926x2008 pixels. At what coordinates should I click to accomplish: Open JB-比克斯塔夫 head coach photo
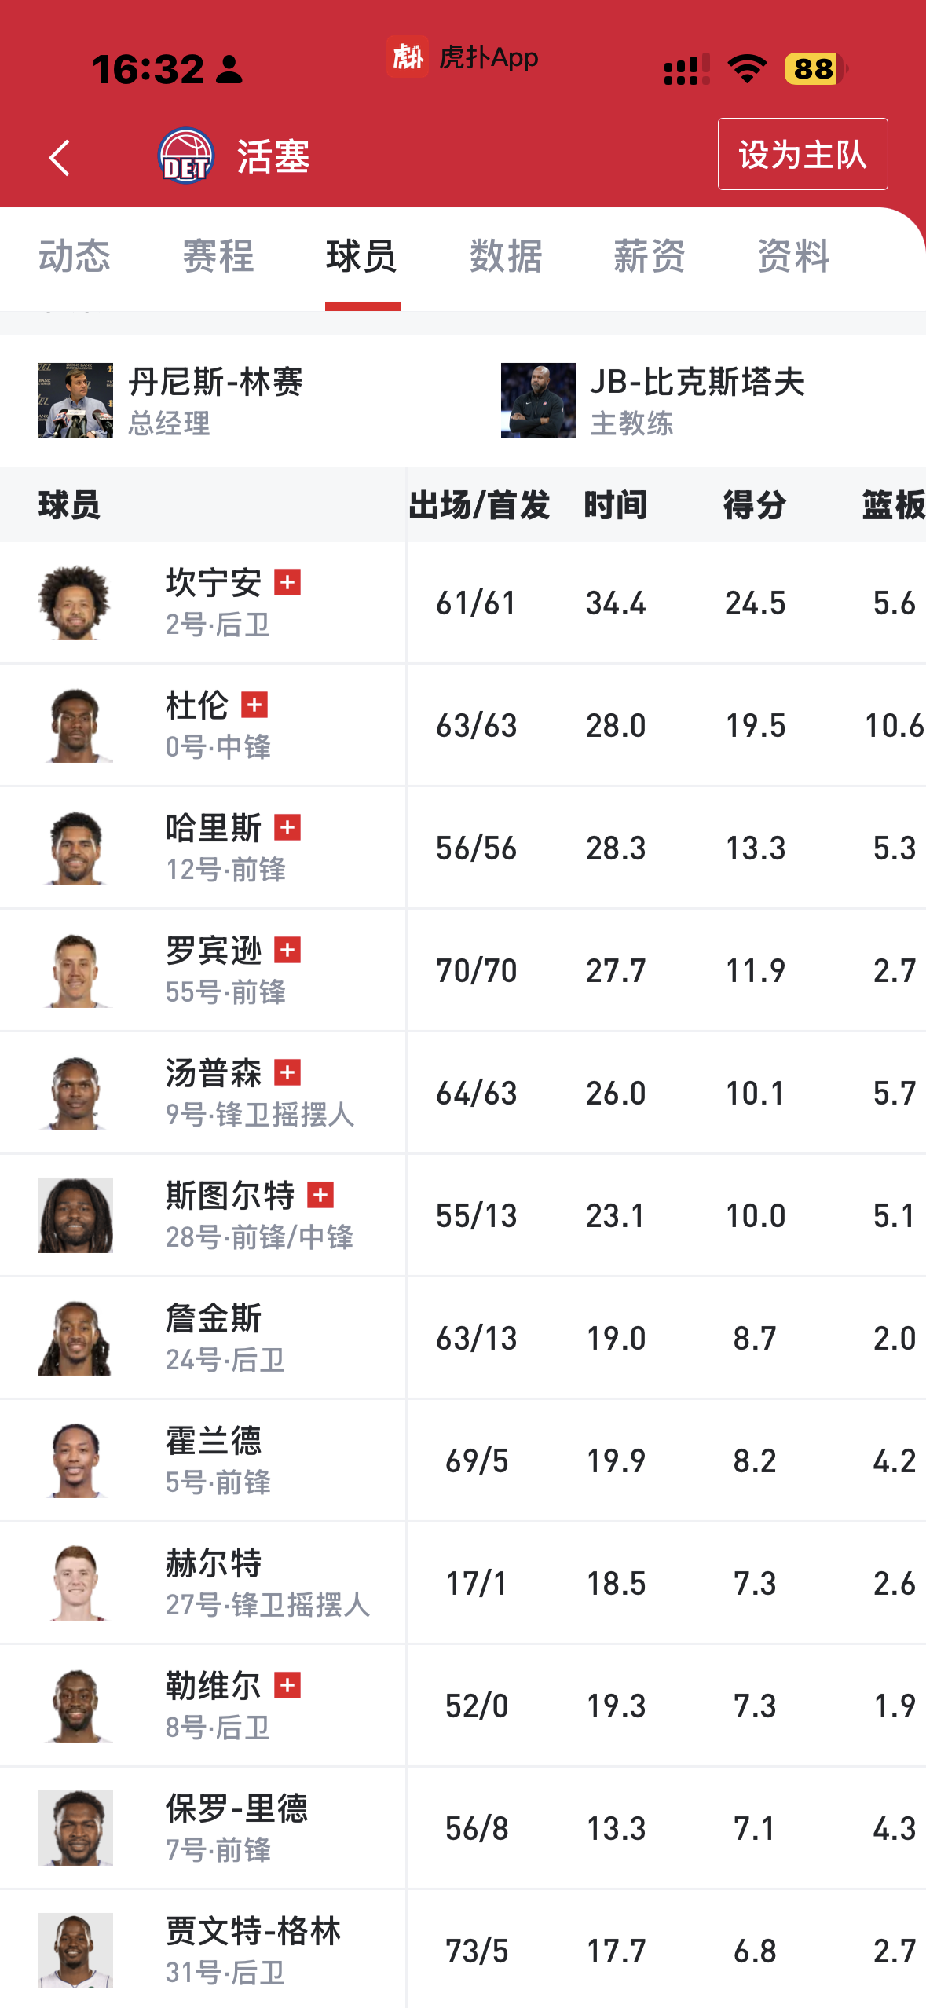tap(539, 401)
